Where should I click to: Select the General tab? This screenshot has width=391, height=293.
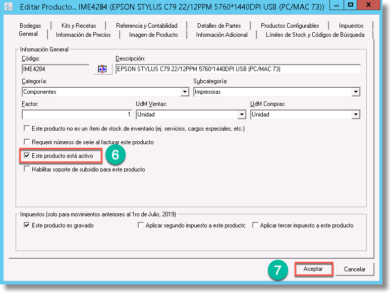[28, 34]
